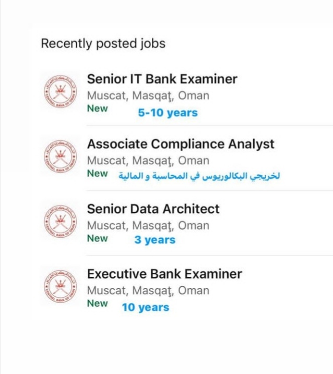
Task: Click the location under Senior IT Bank Examiner
Action: click(148, 96)
